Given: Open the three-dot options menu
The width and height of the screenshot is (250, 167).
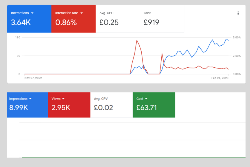Looking at the screenshot, I should click(238, 13).
